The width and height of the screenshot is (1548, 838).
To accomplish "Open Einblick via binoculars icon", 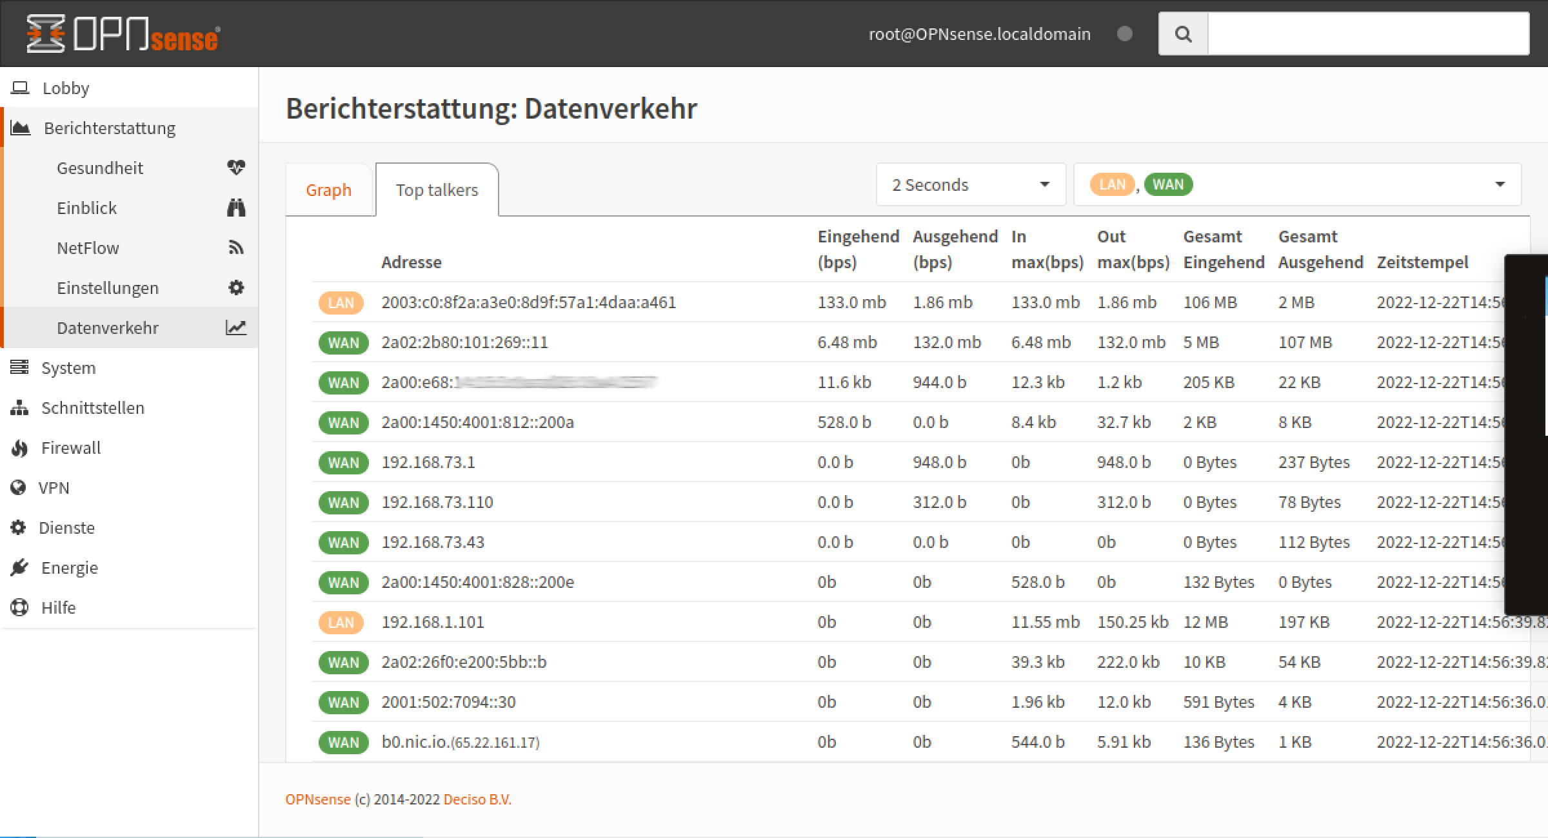I will 236,208.
